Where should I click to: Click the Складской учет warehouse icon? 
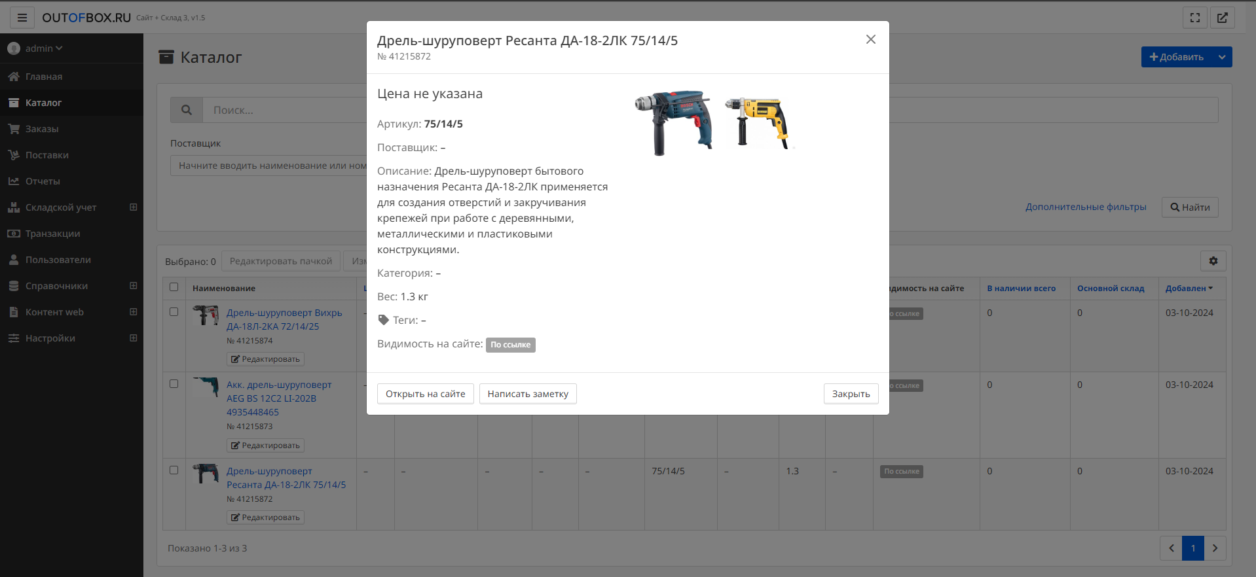(14, 207)
